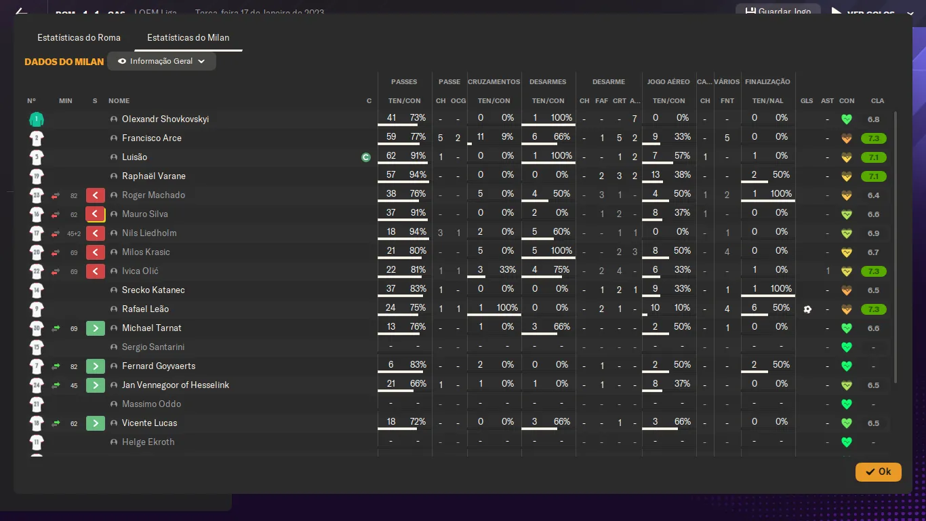926x521 pixels.
Task: Sort by the CLA rating column header
Action: (877, 101)
